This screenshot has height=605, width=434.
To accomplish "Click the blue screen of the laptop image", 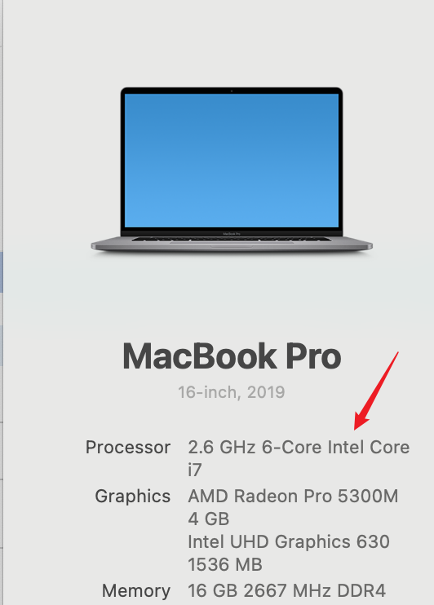I will pyautogui.click(x=232, y=160).
